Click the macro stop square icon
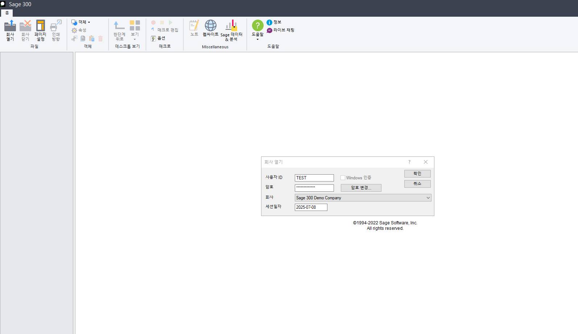Image resolution: width=578 pixels, height=334 pixels. click(x=162, y=23)
